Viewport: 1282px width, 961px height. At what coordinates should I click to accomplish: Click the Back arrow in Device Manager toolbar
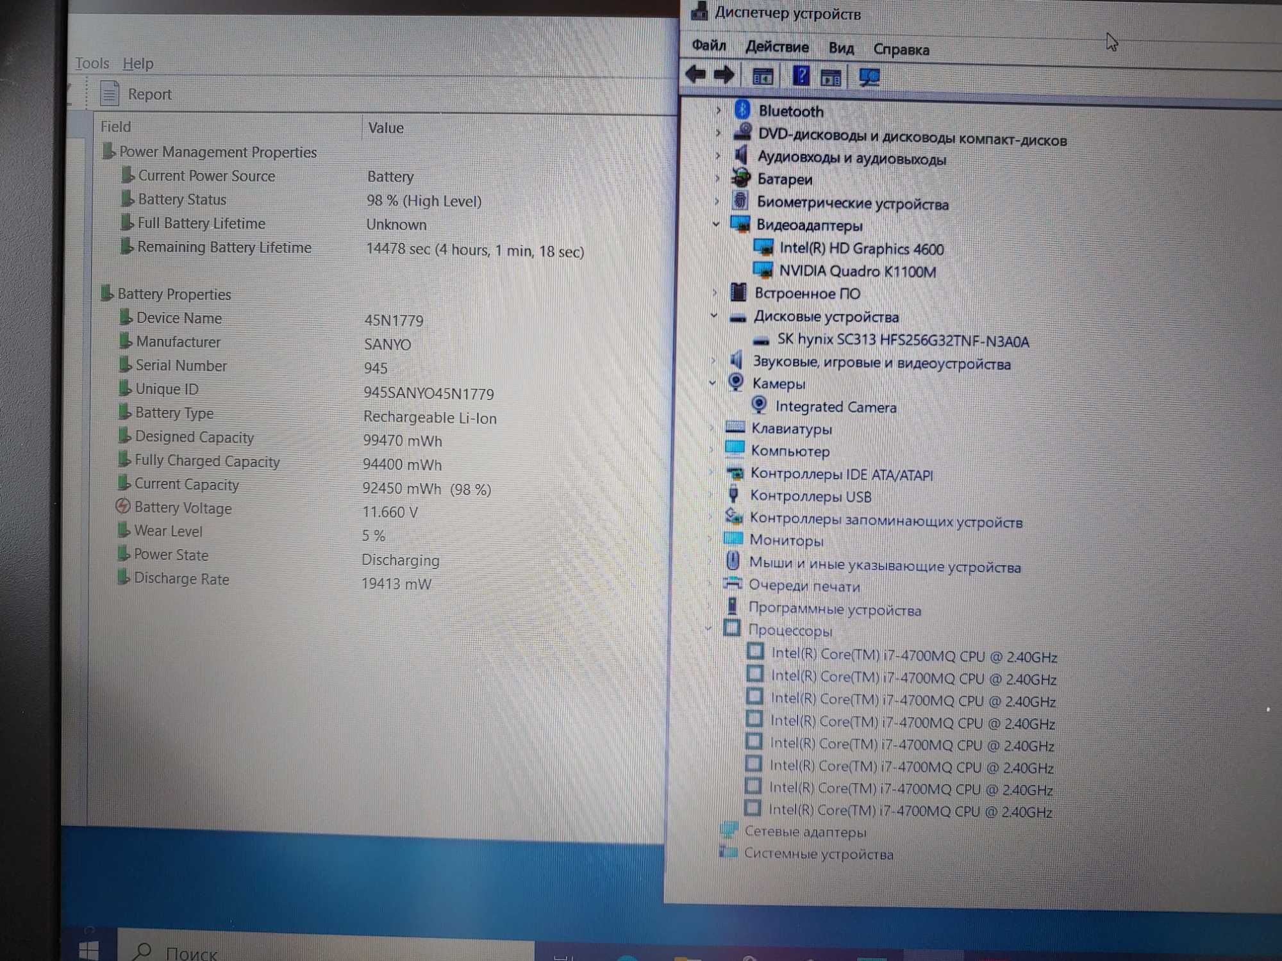pyautogui.click(x=695, y=74)
